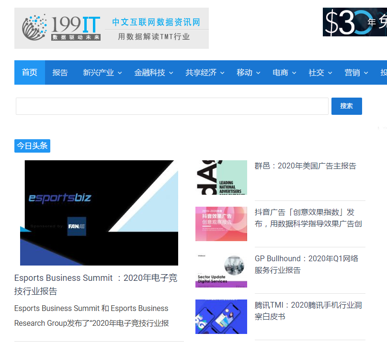This screenshot has width=387, height=355.
Task: Click the $30 banner advertisement
Action: tap(355, 22)
